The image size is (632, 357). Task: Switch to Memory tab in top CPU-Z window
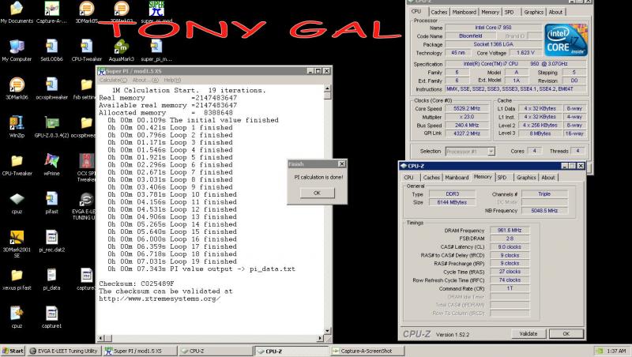pyautogui.click(x=490, y=12)
